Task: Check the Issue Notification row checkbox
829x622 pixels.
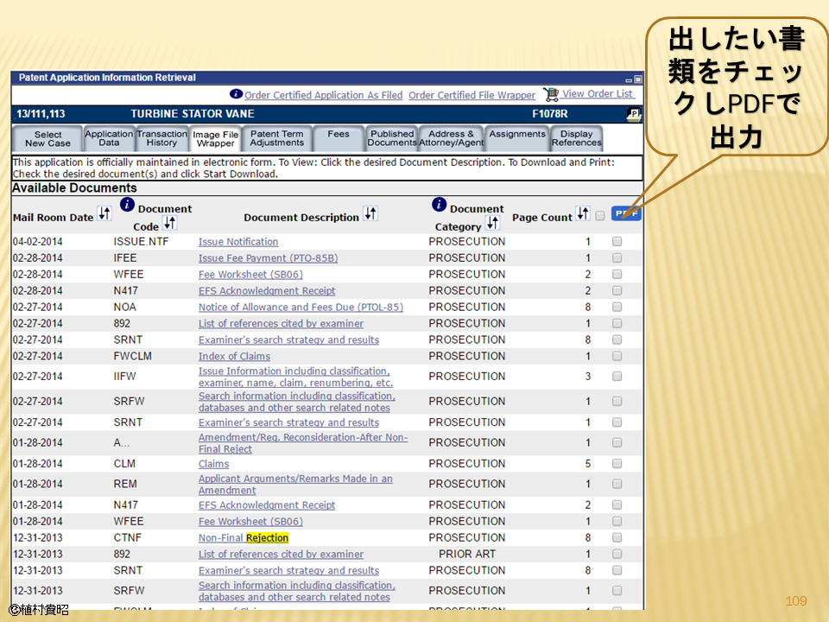Action: click(x=617, y=241)
